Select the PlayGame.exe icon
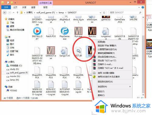The width and height of the screenshot is (152, 115). click(x=65, y=31)
